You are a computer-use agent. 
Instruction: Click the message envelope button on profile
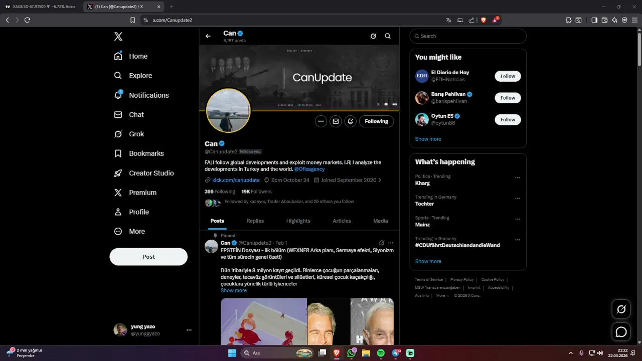(336, 121)
